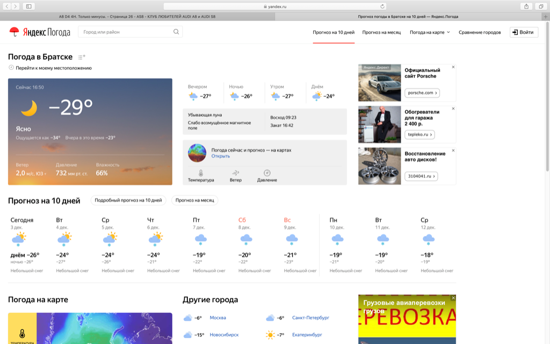The image size is (550, 344).
Task: Open the Прогноз на месяц menu tab
Action: point(381,32)
